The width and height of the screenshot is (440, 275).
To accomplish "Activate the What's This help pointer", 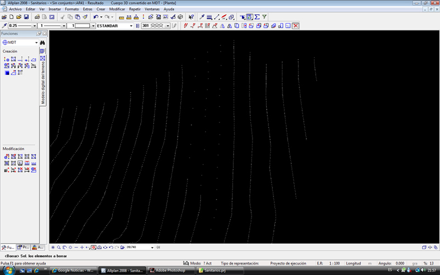I will pos(191,17).
